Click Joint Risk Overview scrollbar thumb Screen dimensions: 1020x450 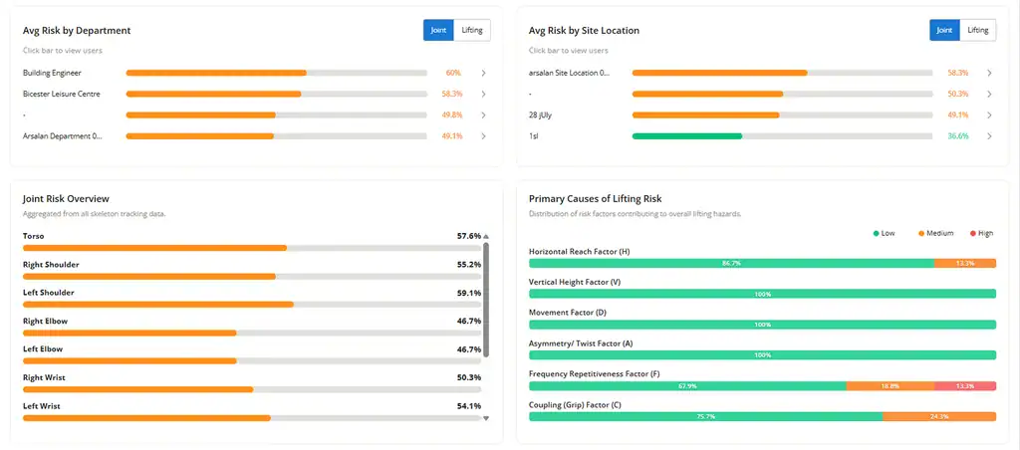[x=486, y=299]
